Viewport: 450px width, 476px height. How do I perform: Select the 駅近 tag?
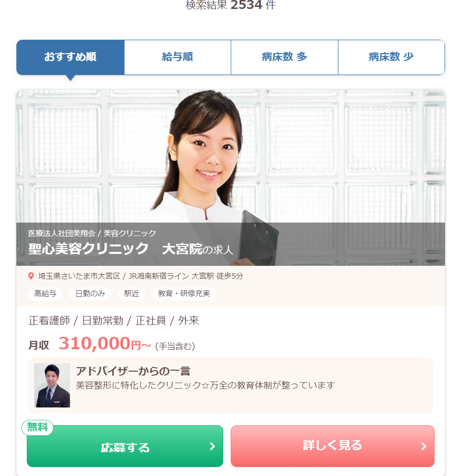(131, 294)
